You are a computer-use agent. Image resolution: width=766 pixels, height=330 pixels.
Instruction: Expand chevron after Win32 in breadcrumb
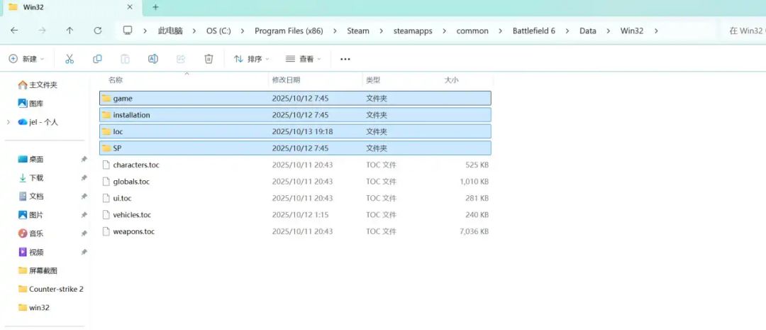coord(655,31)
